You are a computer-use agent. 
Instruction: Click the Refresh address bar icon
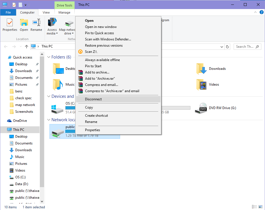tap(227, 47)
